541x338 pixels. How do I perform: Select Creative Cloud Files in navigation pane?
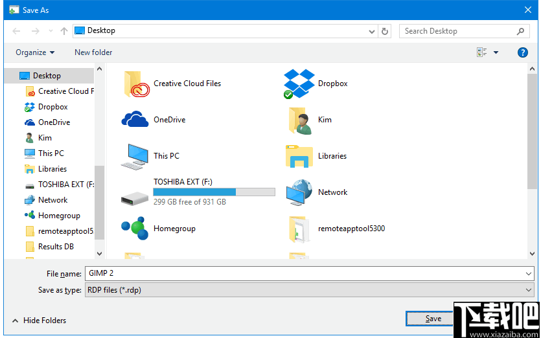coord(60,91)
